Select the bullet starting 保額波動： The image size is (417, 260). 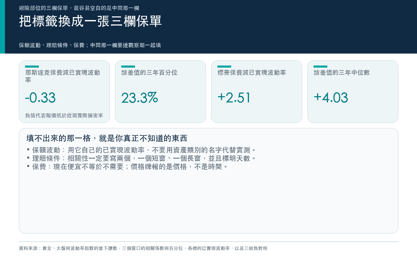point(142,150)
